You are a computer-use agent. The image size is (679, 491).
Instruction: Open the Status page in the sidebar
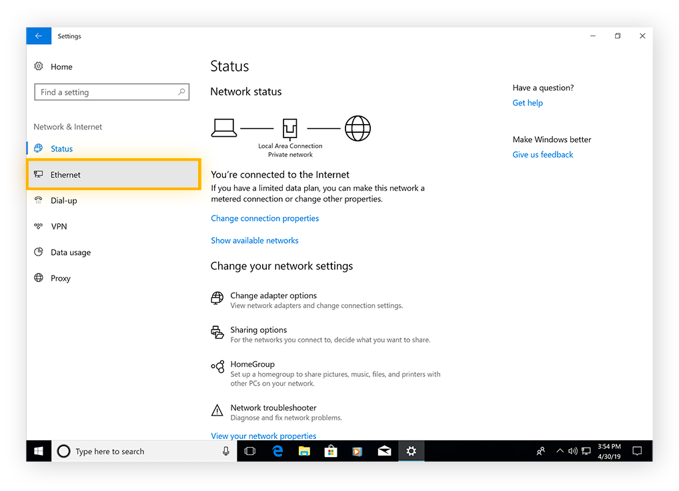(x=61, y=148)
